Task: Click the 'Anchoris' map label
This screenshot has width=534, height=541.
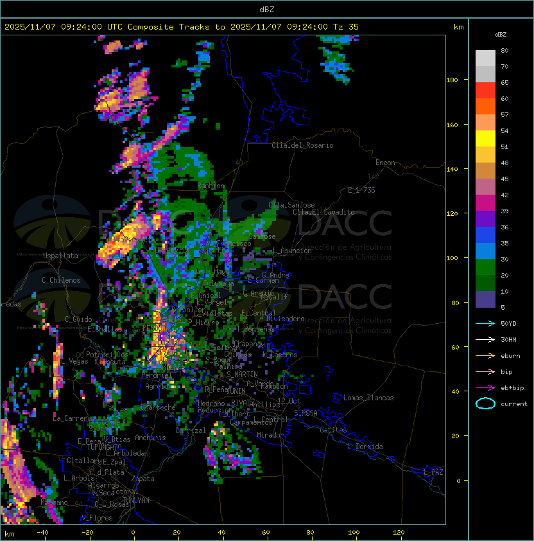Action: (x=150, y=438)
